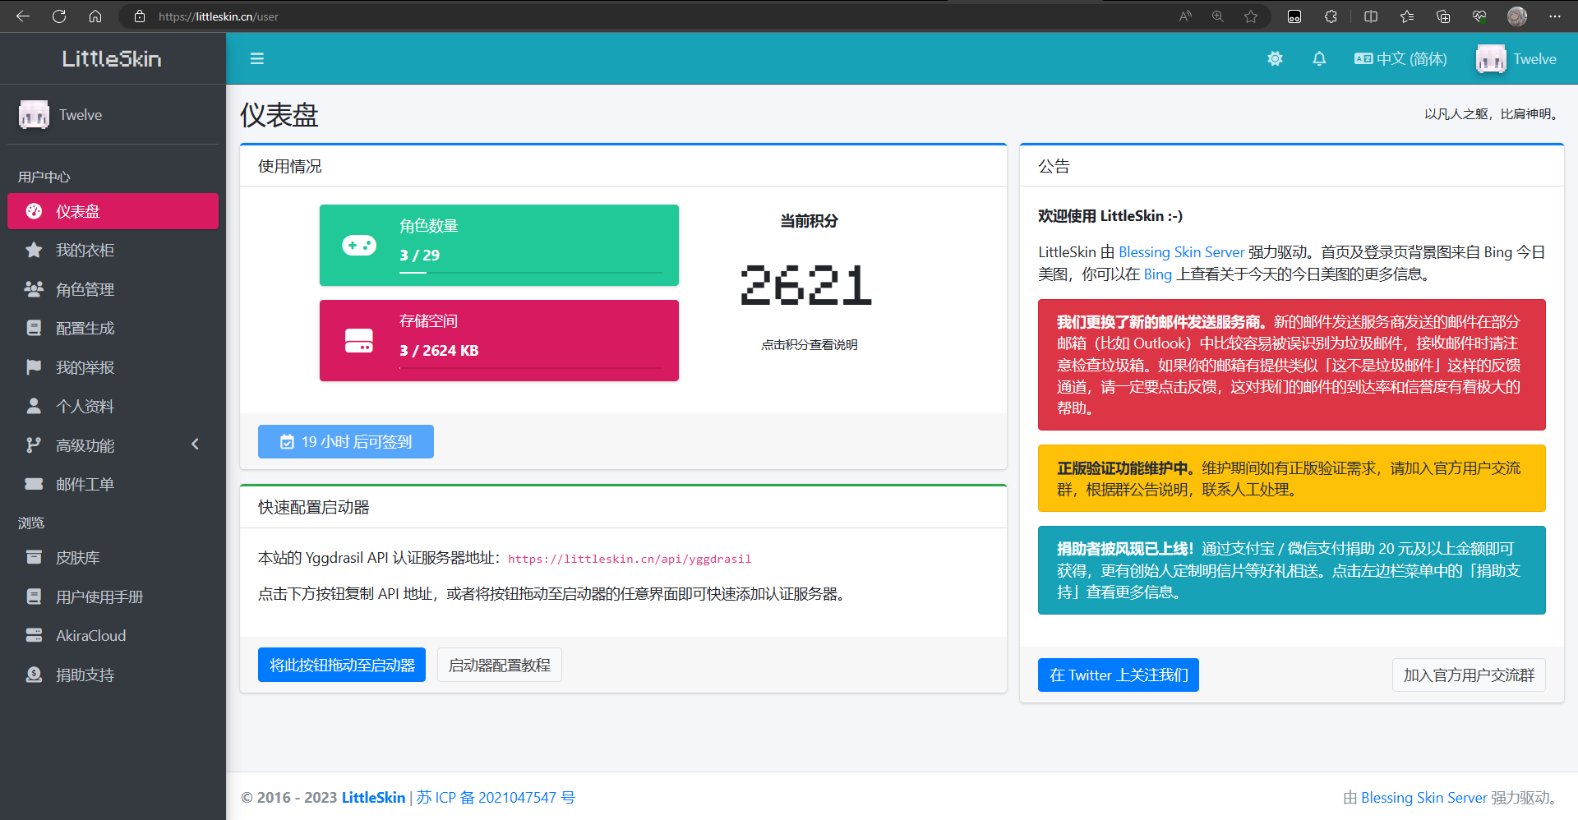Open 皮肤库 in the sidebar
The height and width of the screenshot is (820, 1578).
coord(113,557)
